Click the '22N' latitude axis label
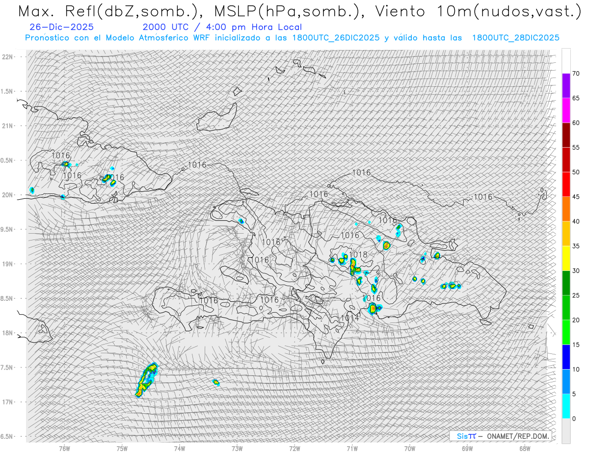Image resolution: width=589 pixels, height=455 pixels. 7,57
